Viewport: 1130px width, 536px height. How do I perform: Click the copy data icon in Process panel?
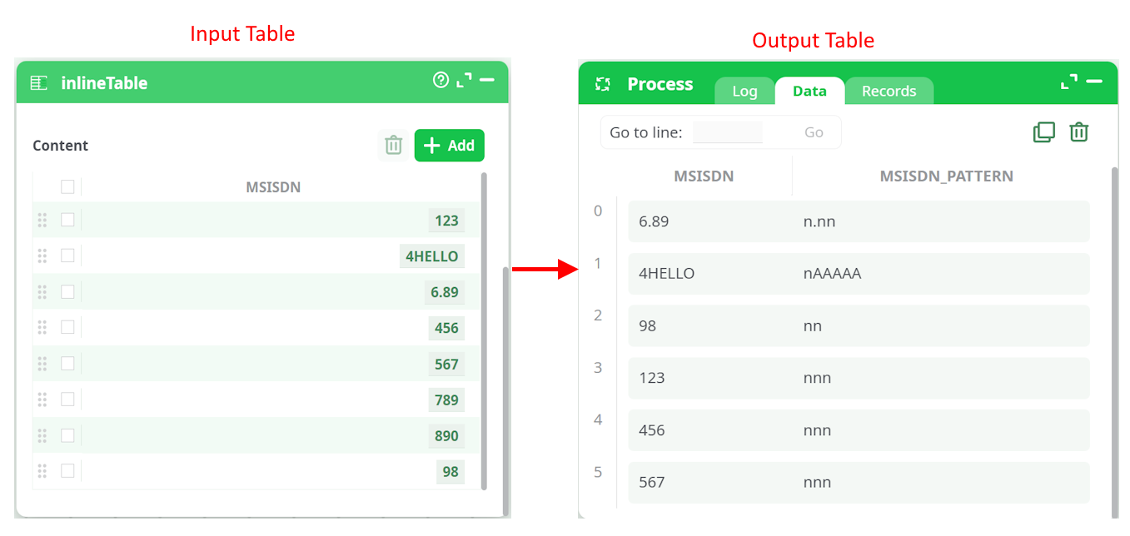pos(1043,132)
